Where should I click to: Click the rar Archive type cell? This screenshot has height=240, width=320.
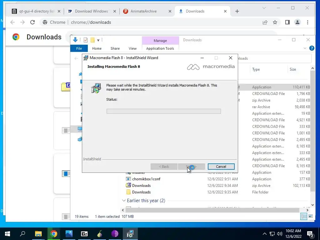click(x=261, y=107)
